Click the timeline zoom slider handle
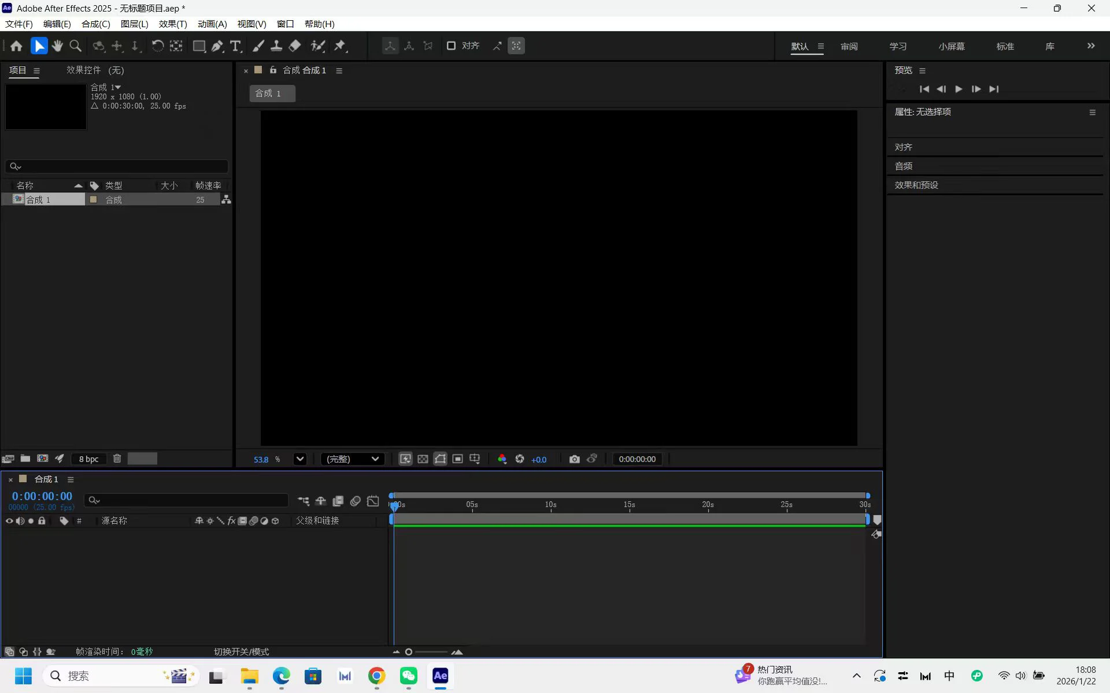This screenshot has width=1110, height=693. pos(409,652)
